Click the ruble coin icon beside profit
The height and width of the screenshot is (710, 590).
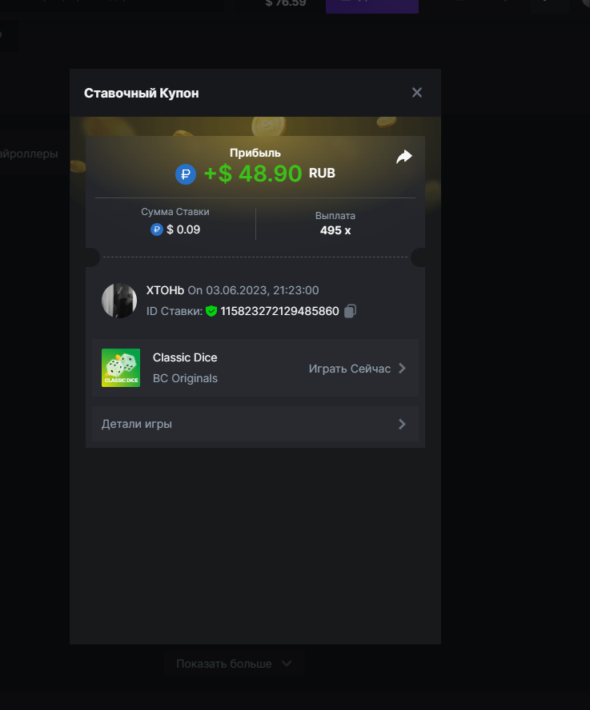pos(186,174)
